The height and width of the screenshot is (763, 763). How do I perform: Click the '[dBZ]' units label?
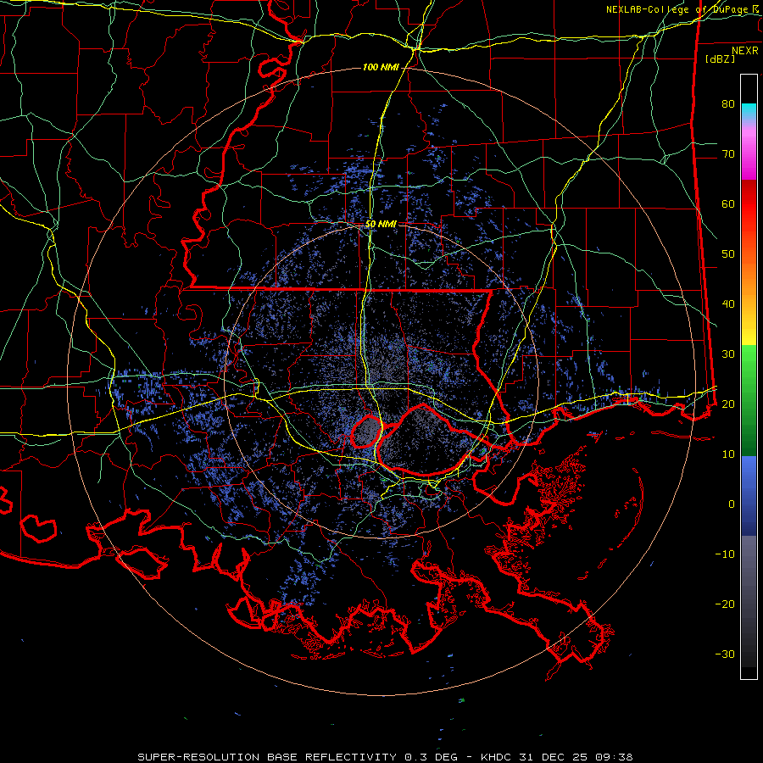pyautogui.click(x=720, y=59)
